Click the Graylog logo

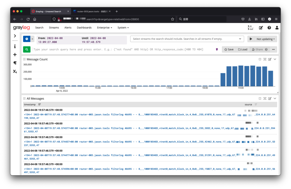point(21,28)
